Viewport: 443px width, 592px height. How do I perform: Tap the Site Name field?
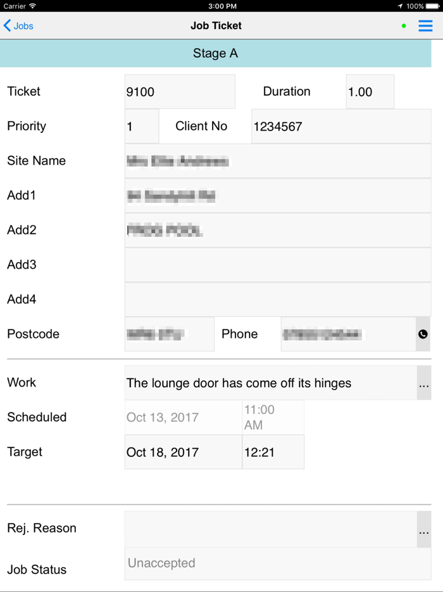point(277,161)
